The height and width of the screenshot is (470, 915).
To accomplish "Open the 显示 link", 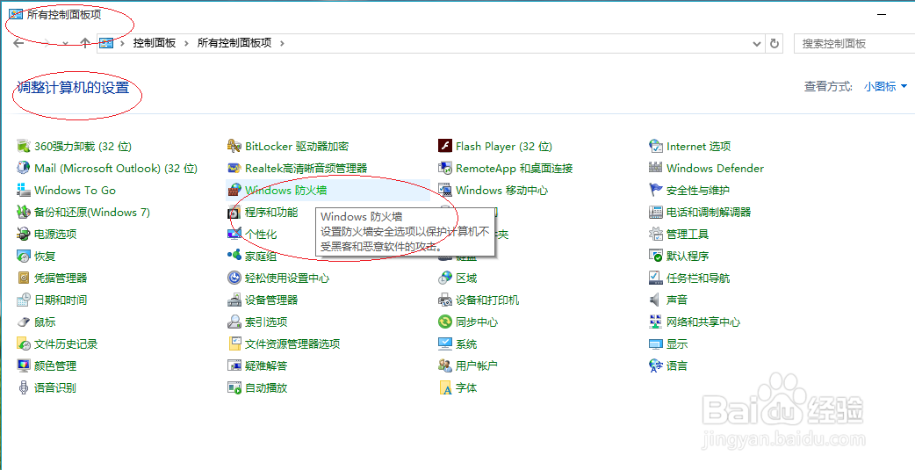I will (x=677, y=343).
